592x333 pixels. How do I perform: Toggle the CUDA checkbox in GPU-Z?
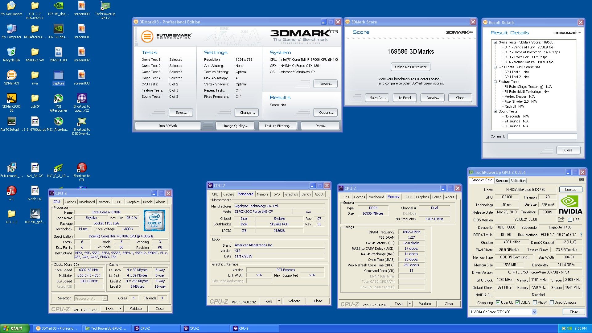[517, 302]
